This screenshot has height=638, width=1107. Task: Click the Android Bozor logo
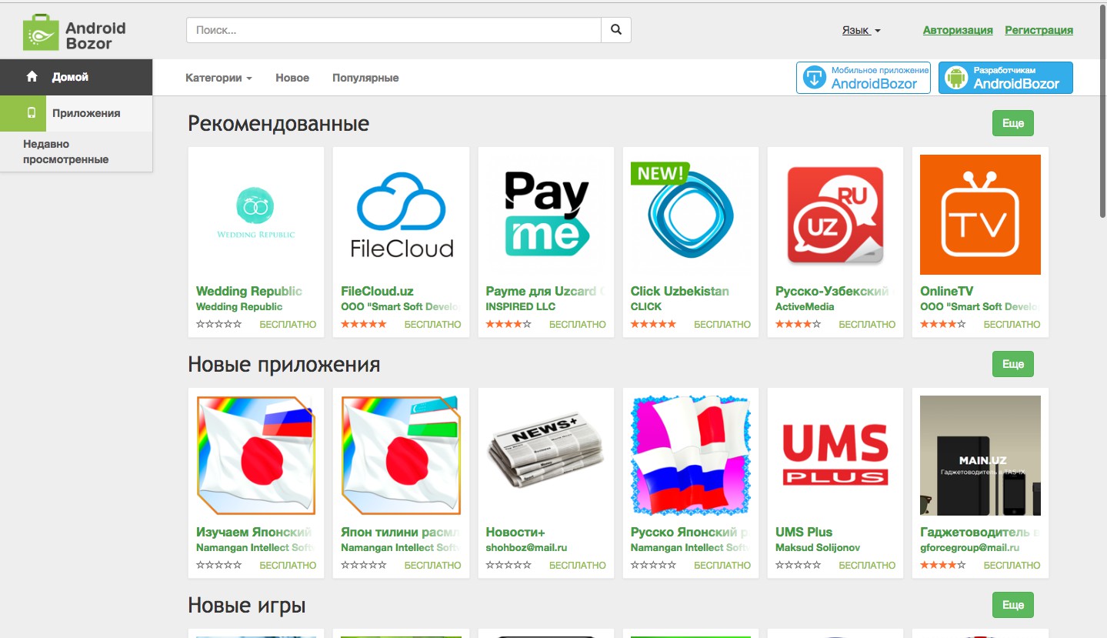[75, 35]
